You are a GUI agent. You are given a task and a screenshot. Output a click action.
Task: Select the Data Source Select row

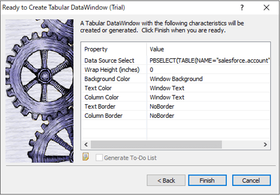tap(110, 61)
